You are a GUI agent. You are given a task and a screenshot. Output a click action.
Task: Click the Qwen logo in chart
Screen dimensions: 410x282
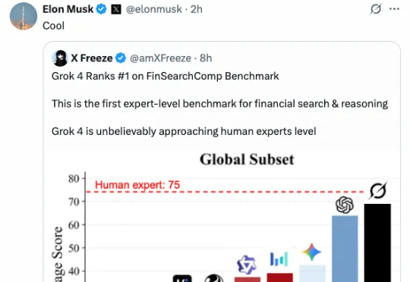click(x=247, y=265)
